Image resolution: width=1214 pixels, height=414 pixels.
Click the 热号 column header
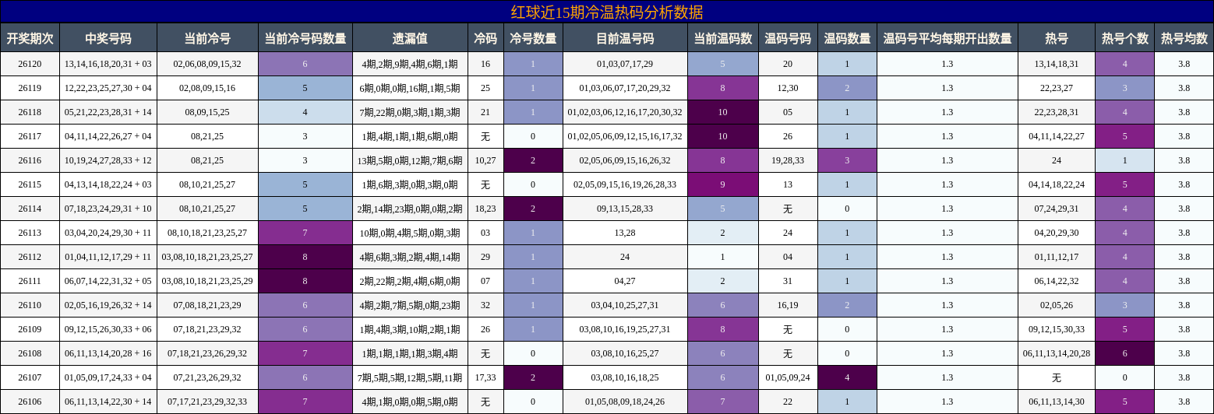point(1057,37)
